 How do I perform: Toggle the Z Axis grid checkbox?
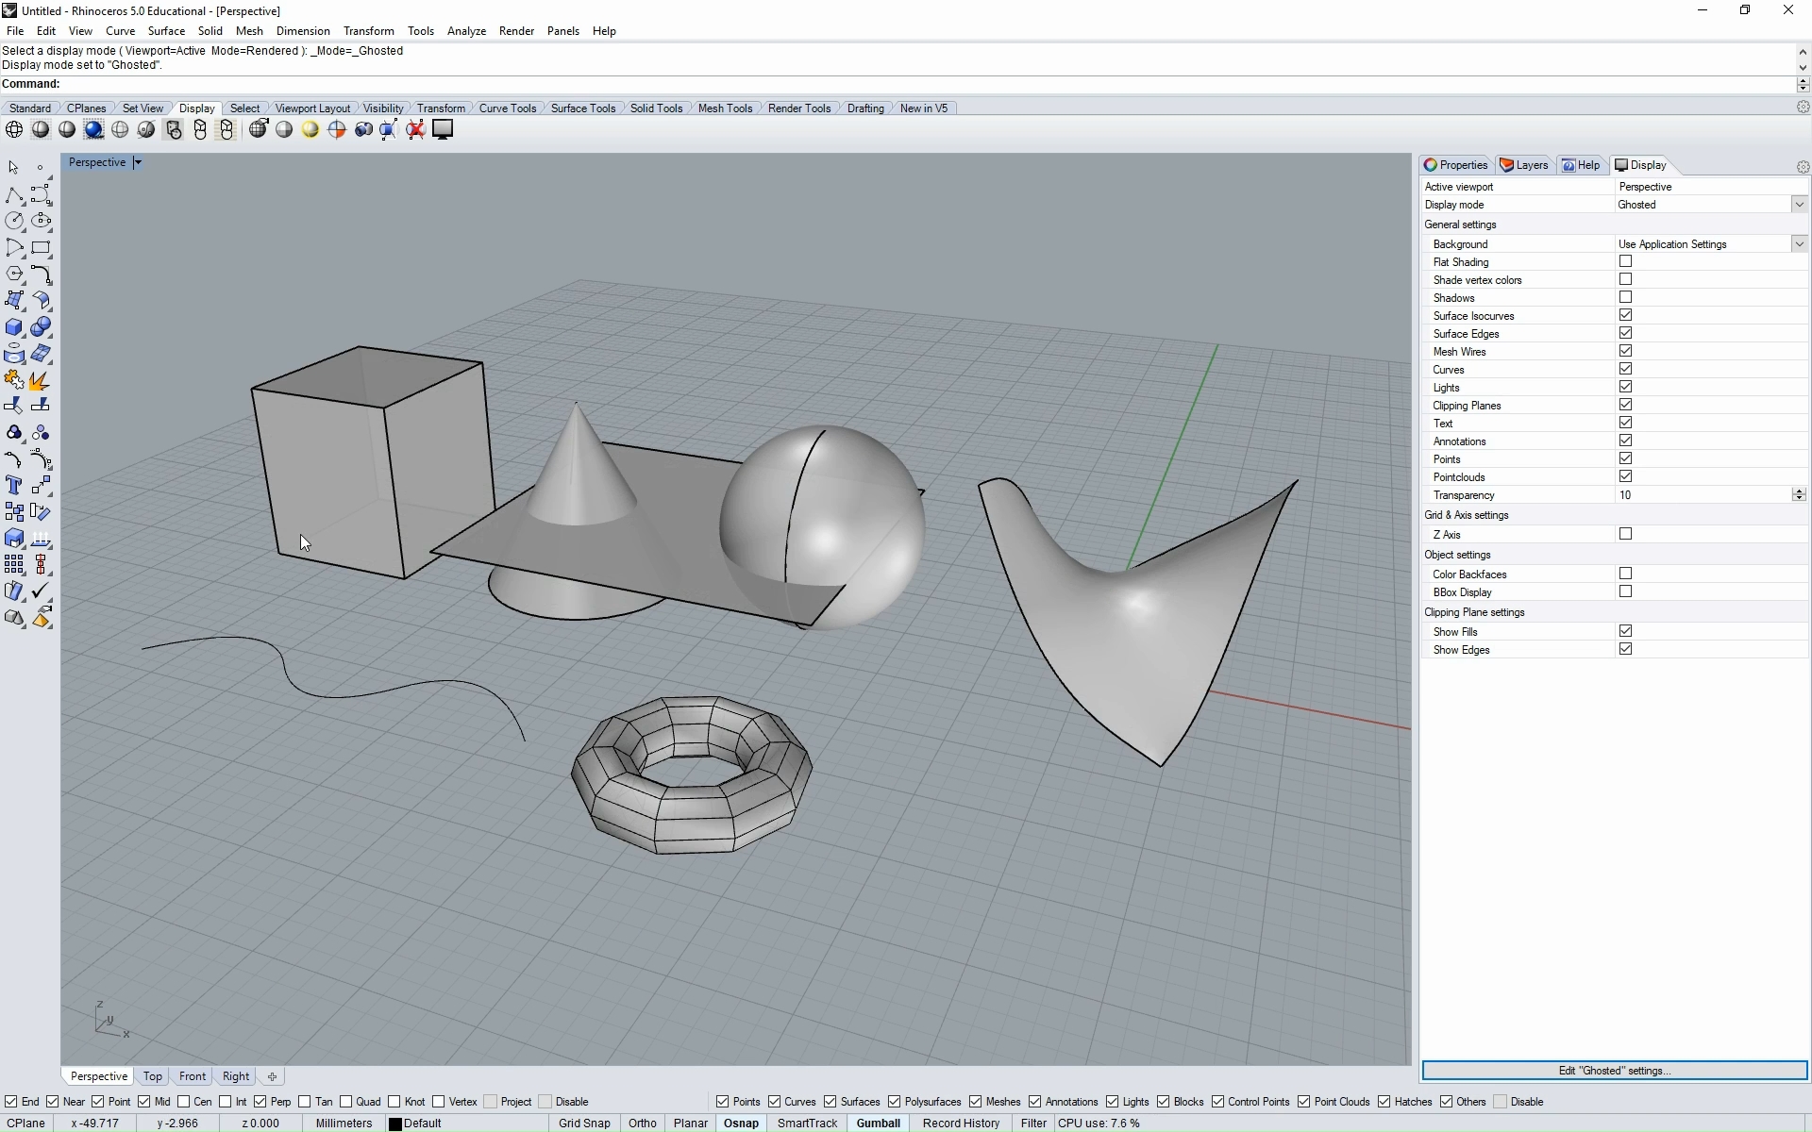(1625, 533)
